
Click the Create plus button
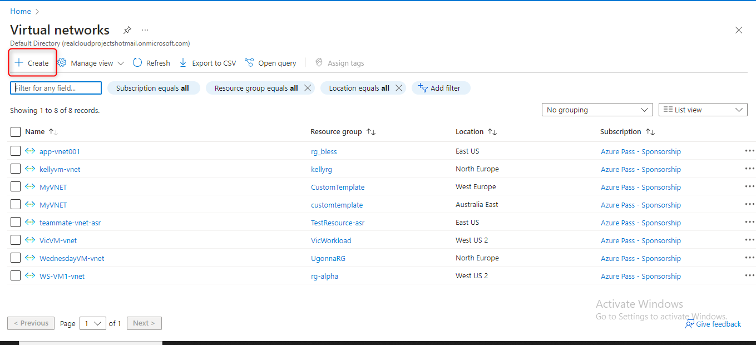click(x=32, y=63)
